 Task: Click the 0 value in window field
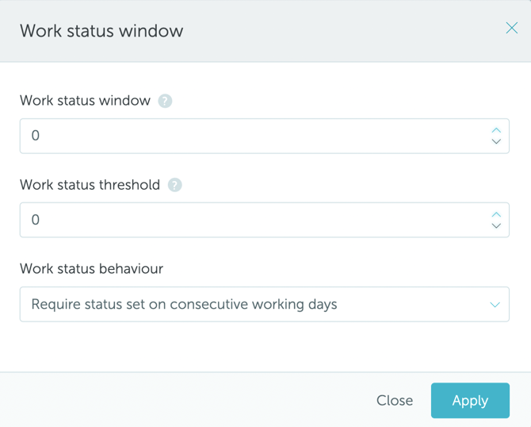coord(35,136)
